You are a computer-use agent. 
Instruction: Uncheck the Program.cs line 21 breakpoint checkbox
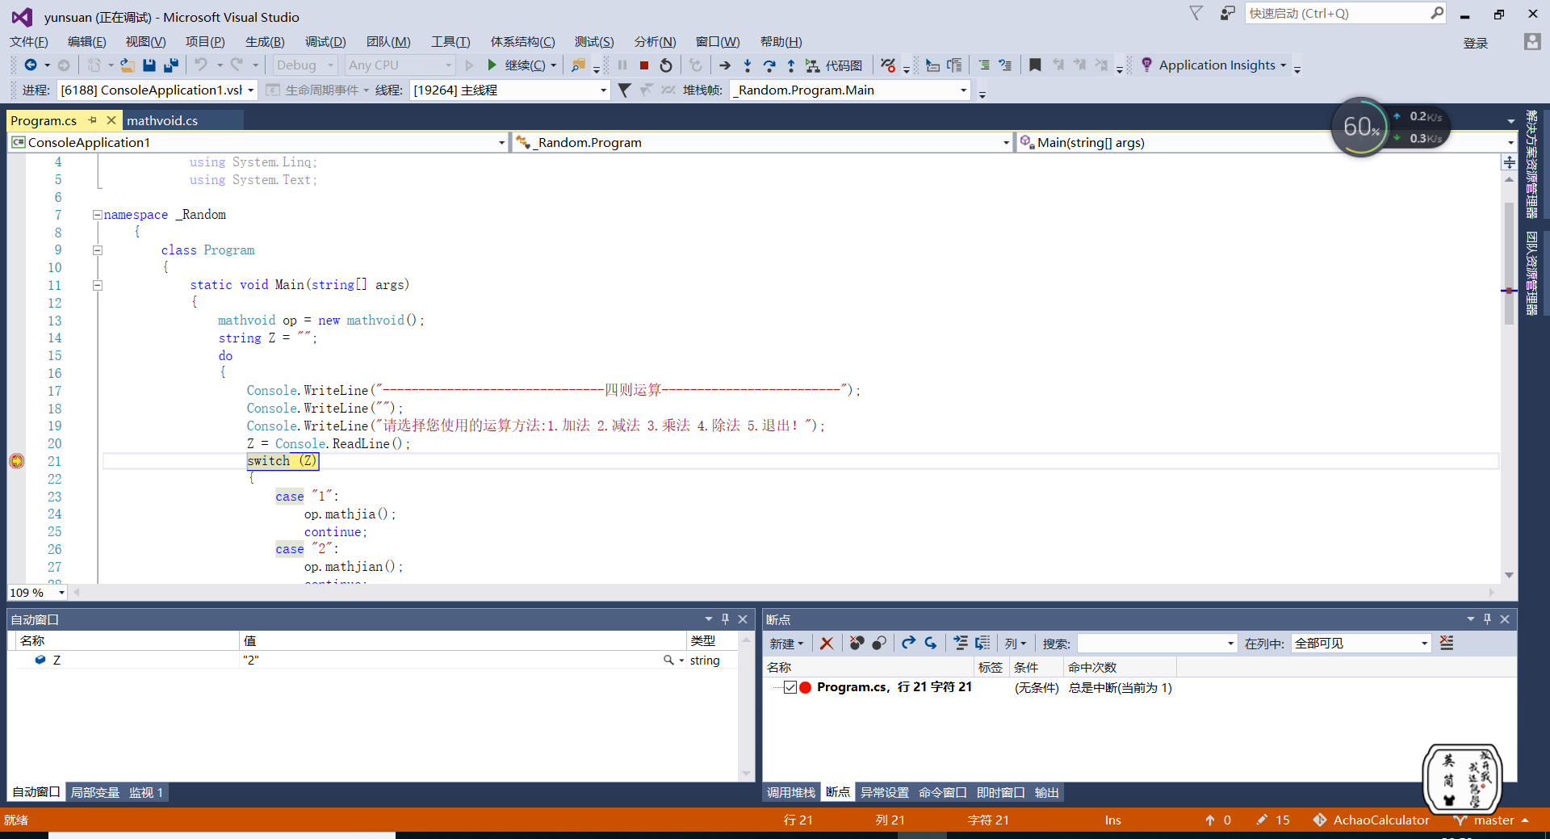(790, 688)
